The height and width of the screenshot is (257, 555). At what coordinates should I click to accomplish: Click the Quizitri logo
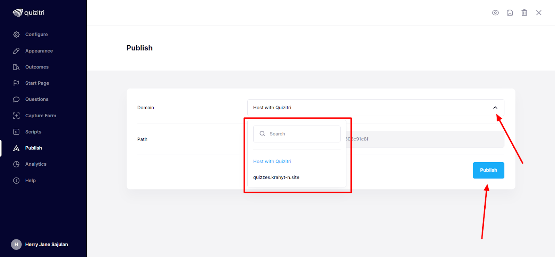pos(29,13)
